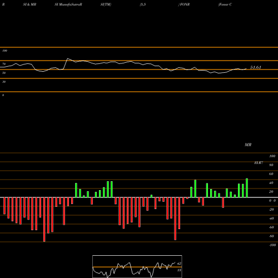
Task: Click the "SI MunafaSutraR" header text
Action: (x=68, y=4)
